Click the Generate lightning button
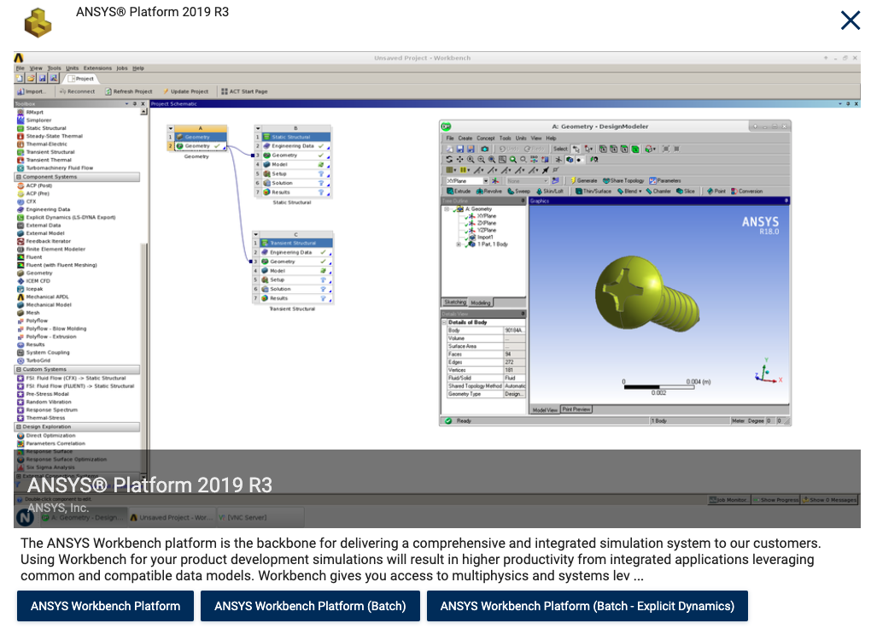The height and width of the screenshot is (635, 871). (x=584, y=180)
